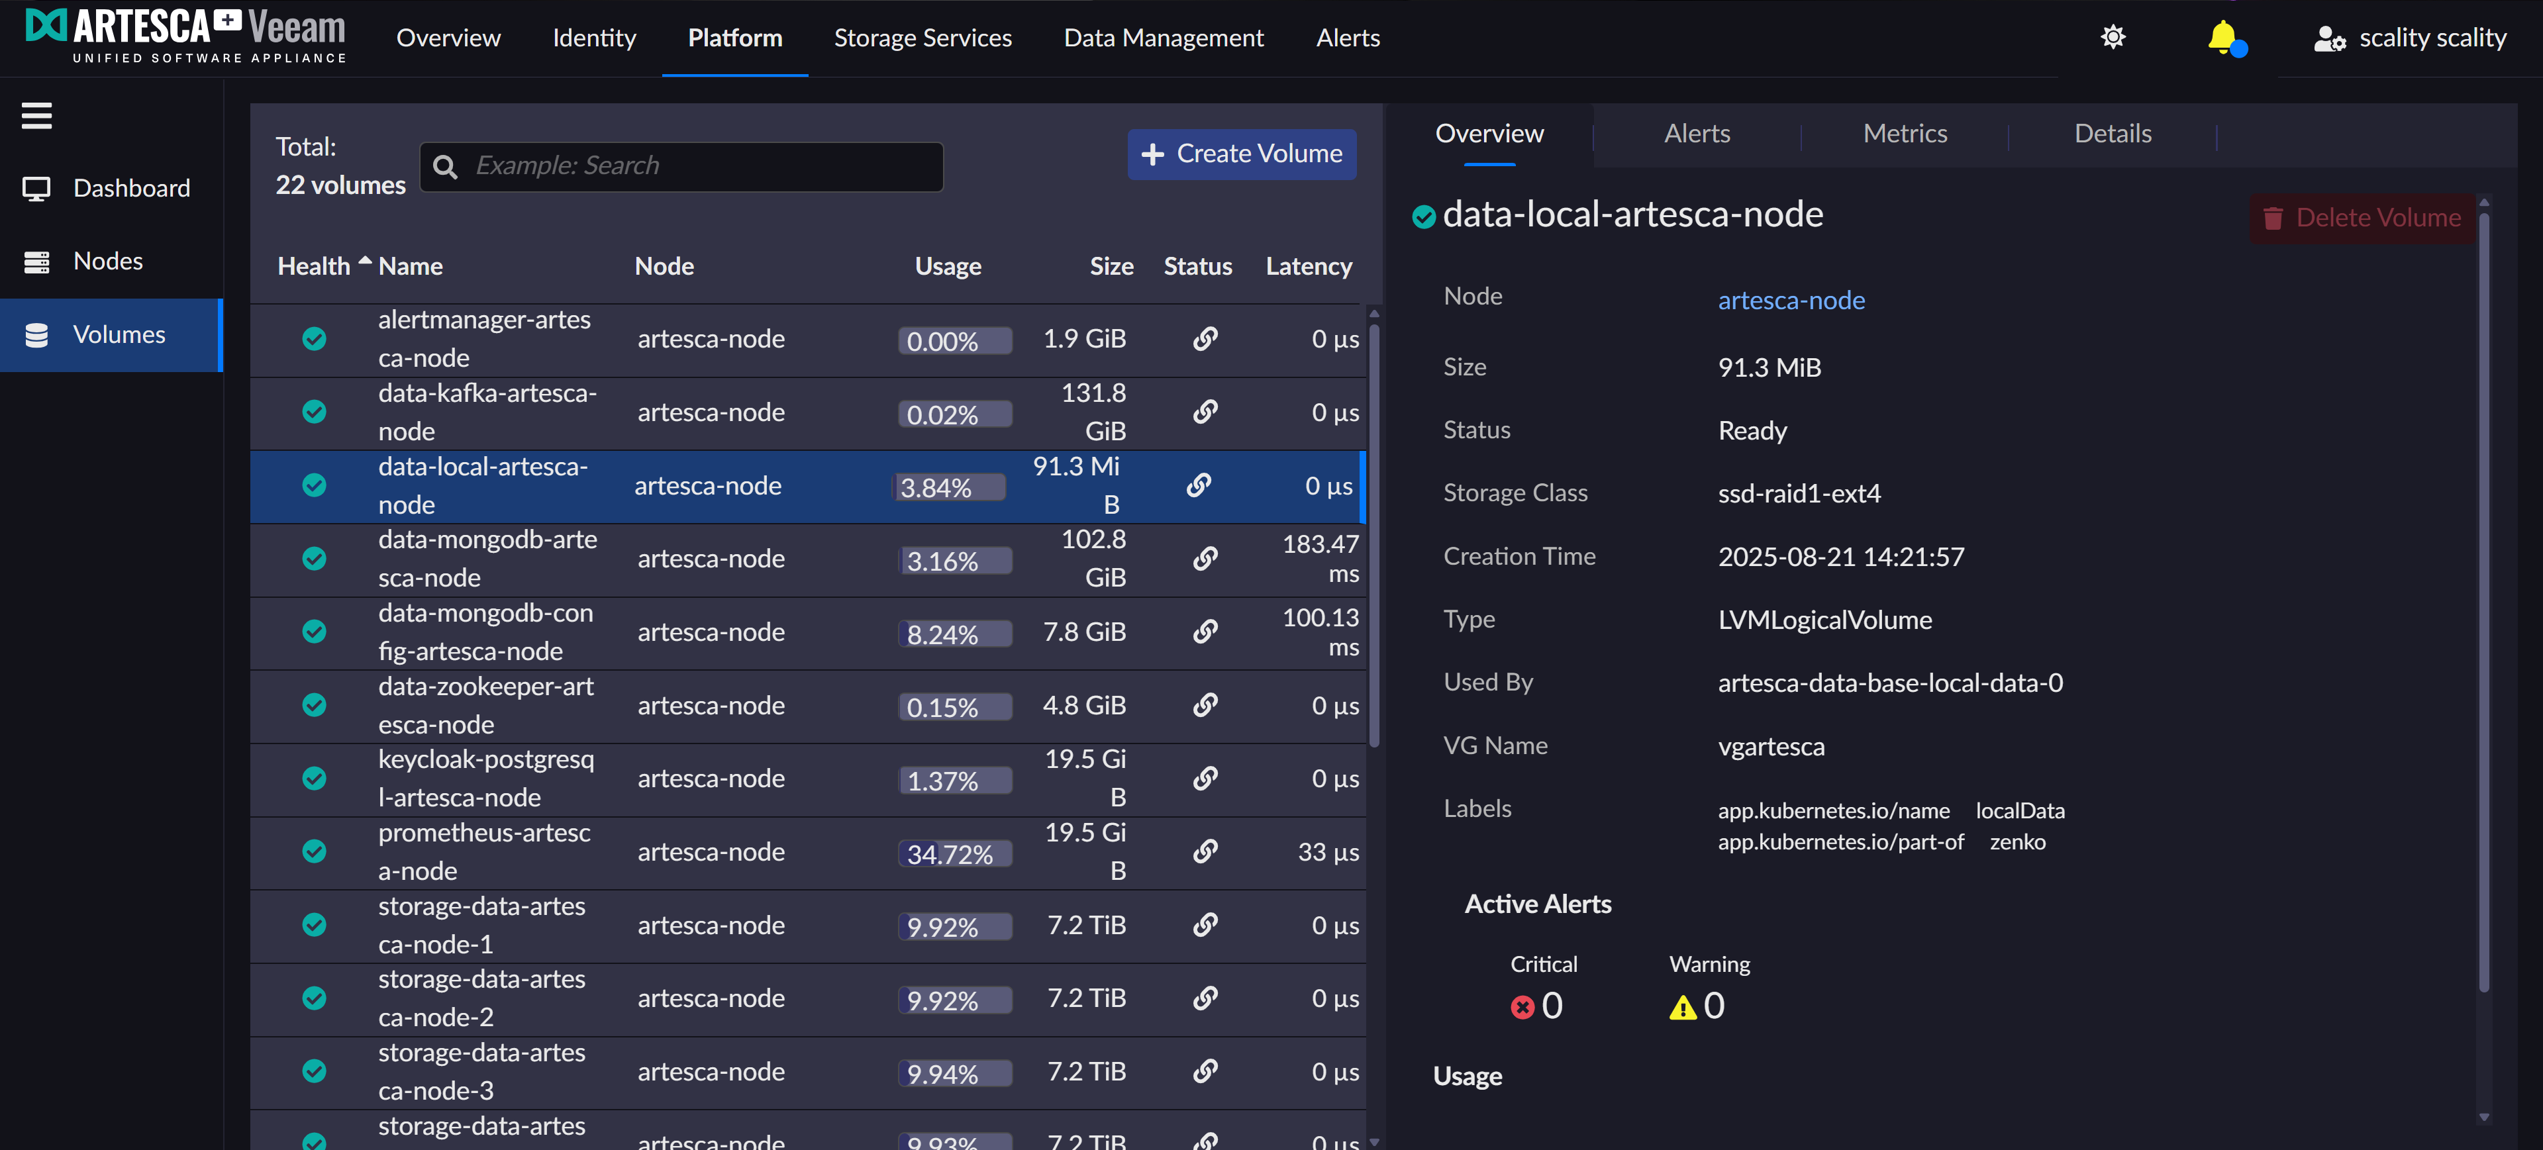
Task: Click the Volumes database icon
Action: [x=36, y=334]
